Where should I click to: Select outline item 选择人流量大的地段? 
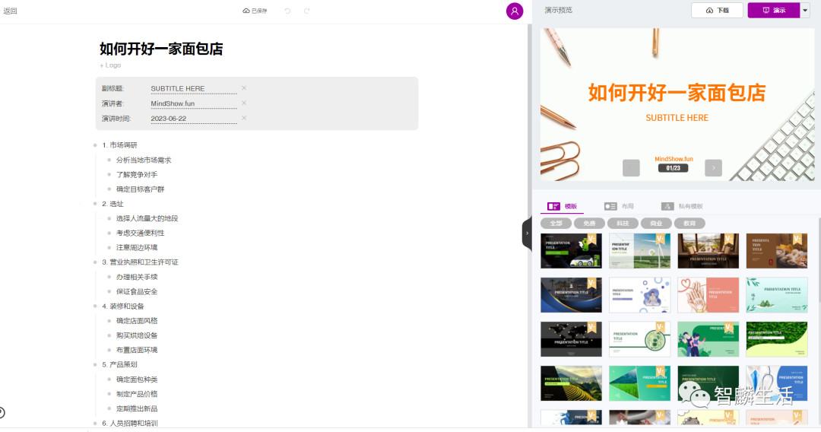coord(147,218)
